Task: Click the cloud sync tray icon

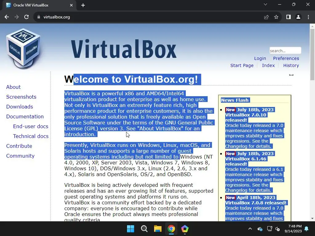Action: tap(260, 229)
